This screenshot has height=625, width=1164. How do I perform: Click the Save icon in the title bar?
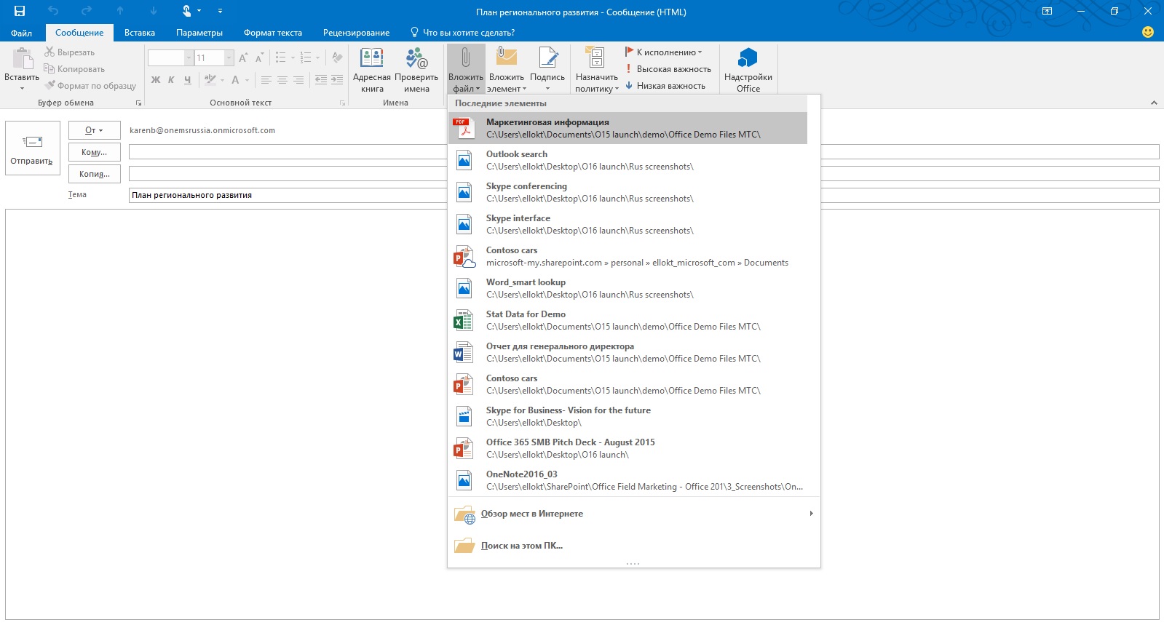(x=20, y=11)
